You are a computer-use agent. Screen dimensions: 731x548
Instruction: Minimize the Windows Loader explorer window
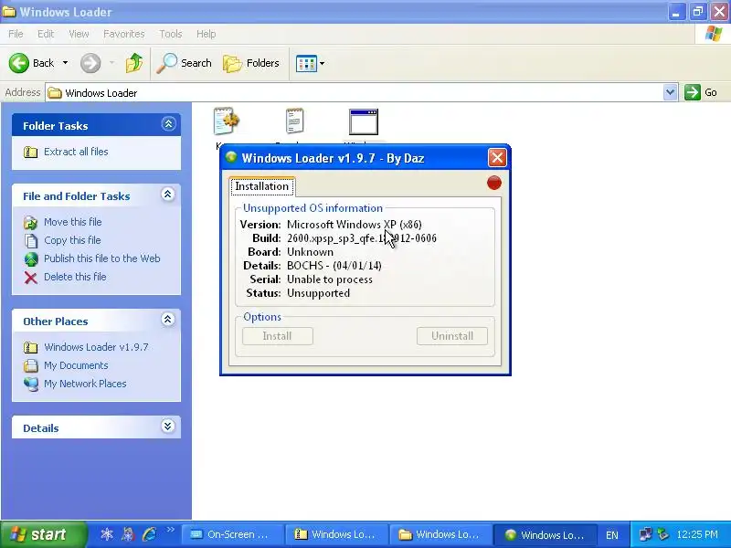pyautogui.click(x=676, y=12)
